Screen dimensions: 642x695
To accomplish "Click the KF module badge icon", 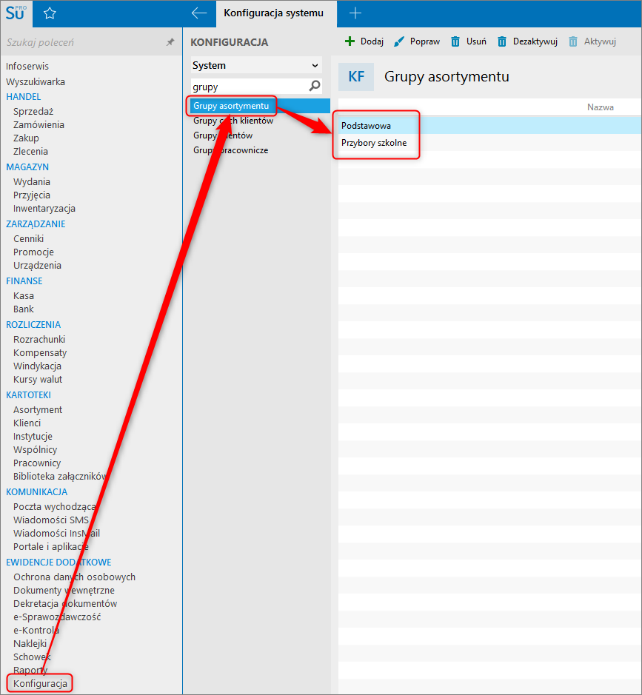I will (x=356, y=77).
